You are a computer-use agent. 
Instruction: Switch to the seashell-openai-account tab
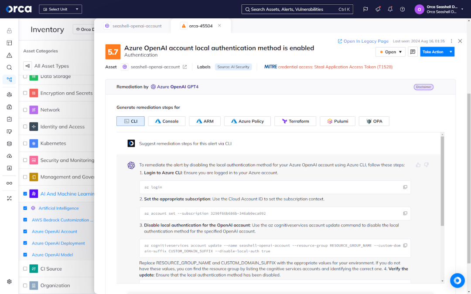point(133,26)
